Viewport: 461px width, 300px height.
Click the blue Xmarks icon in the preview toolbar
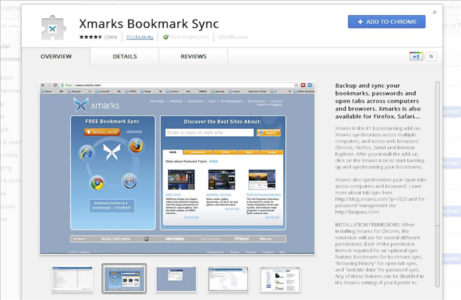310,86
